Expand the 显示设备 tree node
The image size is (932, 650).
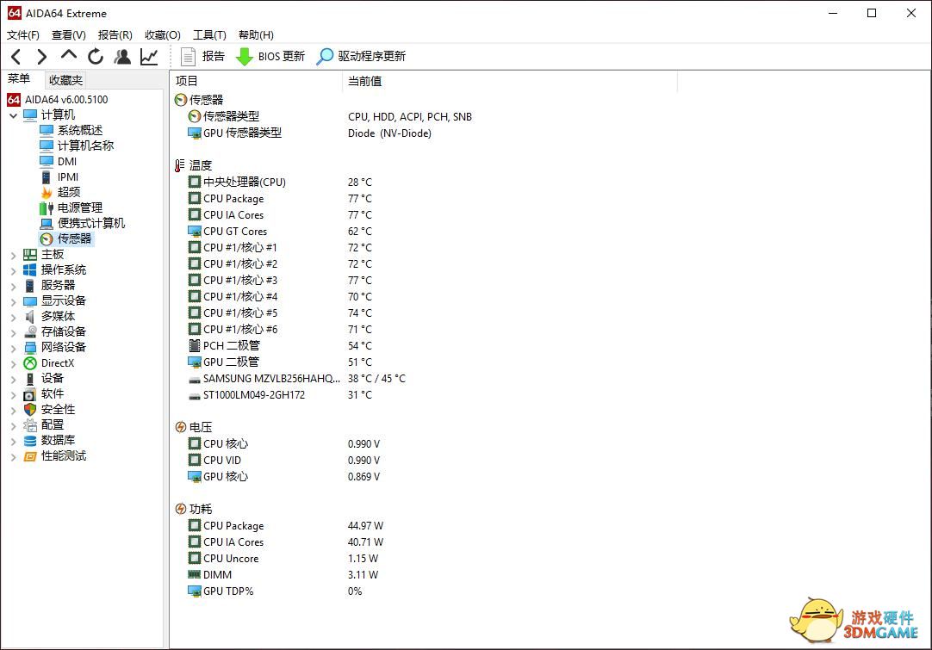tap(13, 301)
